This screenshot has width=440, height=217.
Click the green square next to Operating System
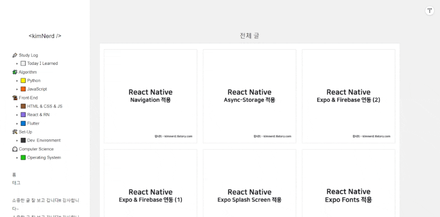[23, 157]
